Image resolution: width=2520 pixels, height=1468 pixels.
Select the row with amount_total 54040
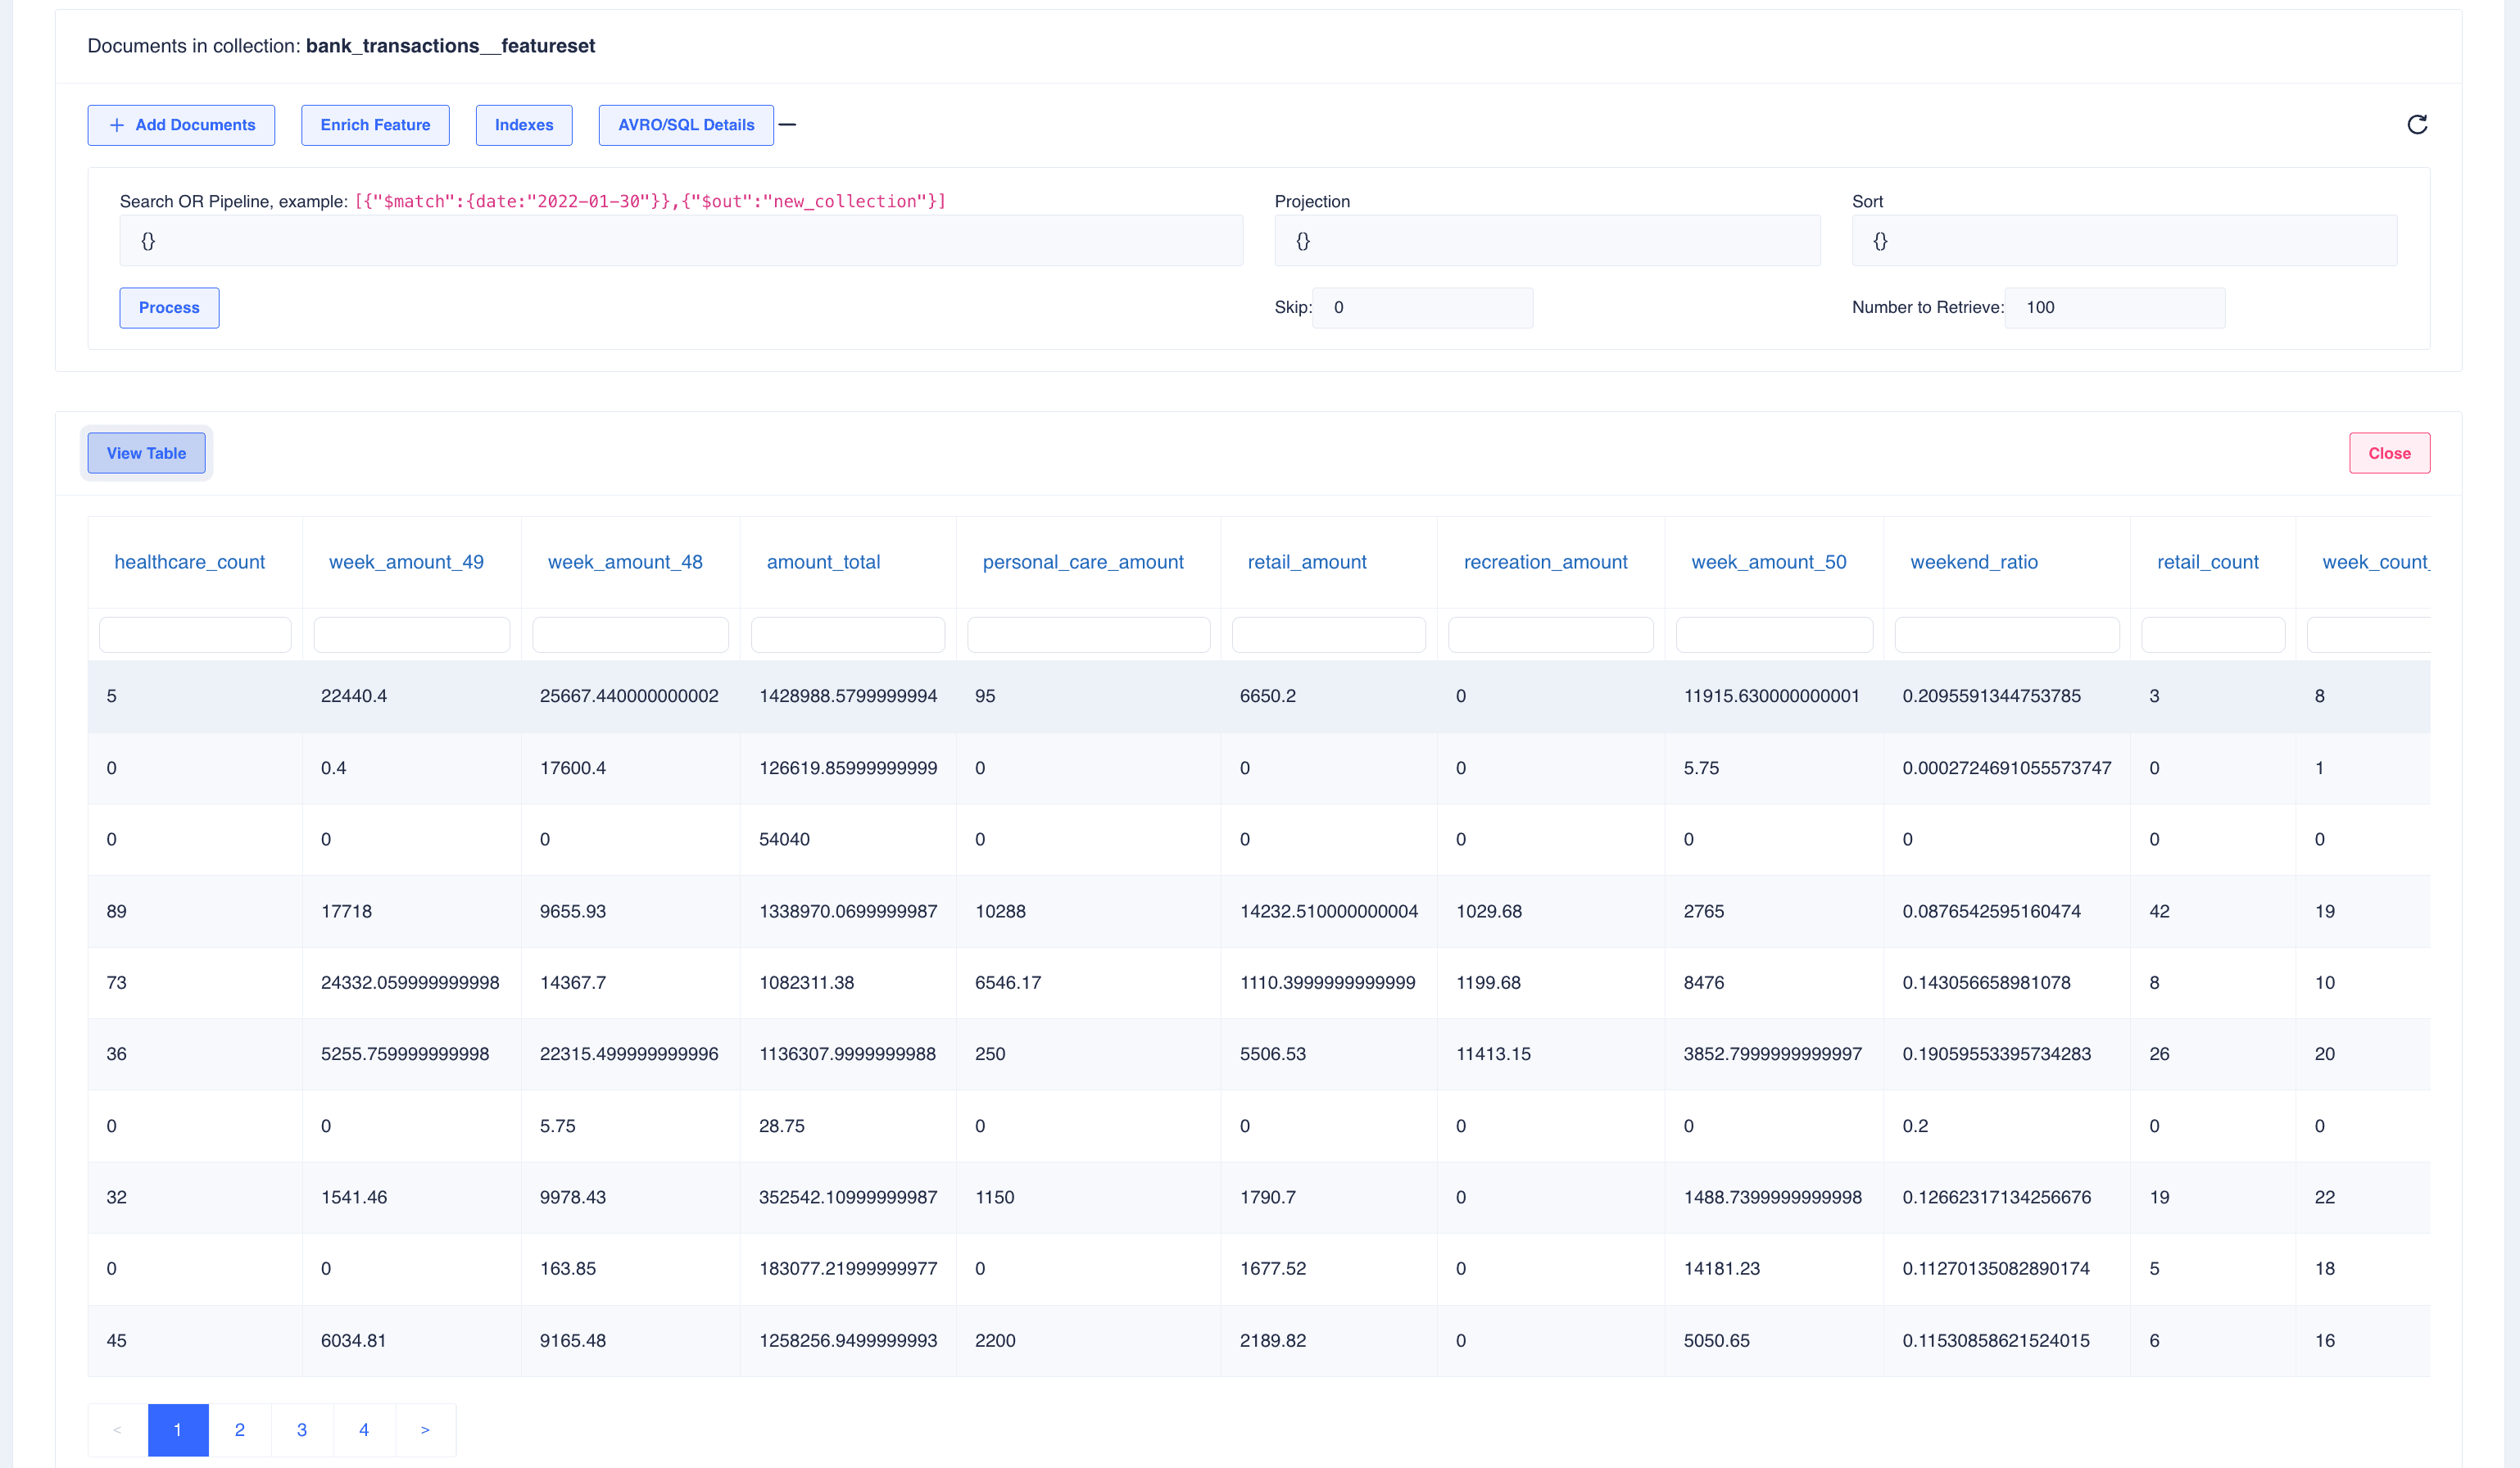(784, 840)
